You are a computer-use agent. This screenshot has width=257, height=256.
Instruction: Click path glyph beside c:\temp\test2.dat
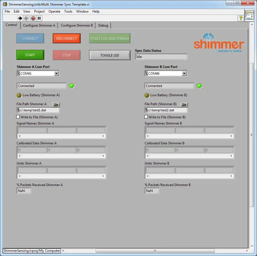pyautogui.click(x=146, y=110)
